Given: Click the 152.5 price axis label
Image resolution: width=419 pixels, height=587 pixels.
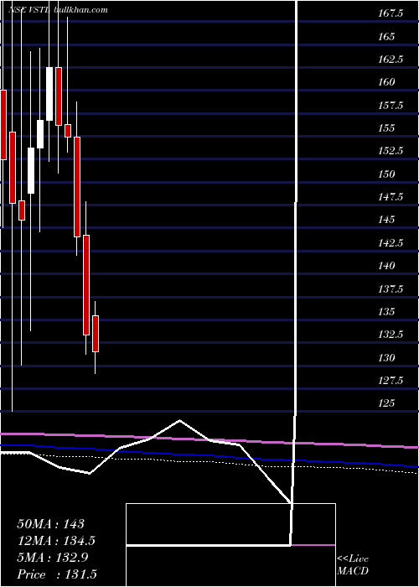Looking at the screenshot, I should (x=391, y=151).
